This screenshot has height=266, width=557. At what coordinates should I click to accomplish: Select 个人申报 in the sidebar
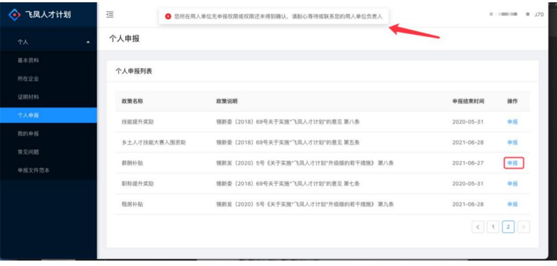28,115
